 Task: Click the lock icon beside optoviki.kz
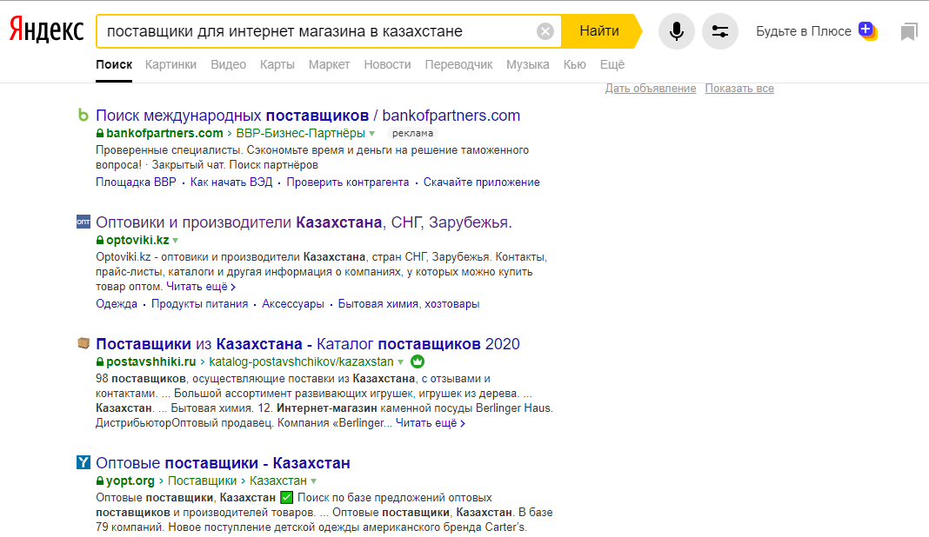coord(99,240)
